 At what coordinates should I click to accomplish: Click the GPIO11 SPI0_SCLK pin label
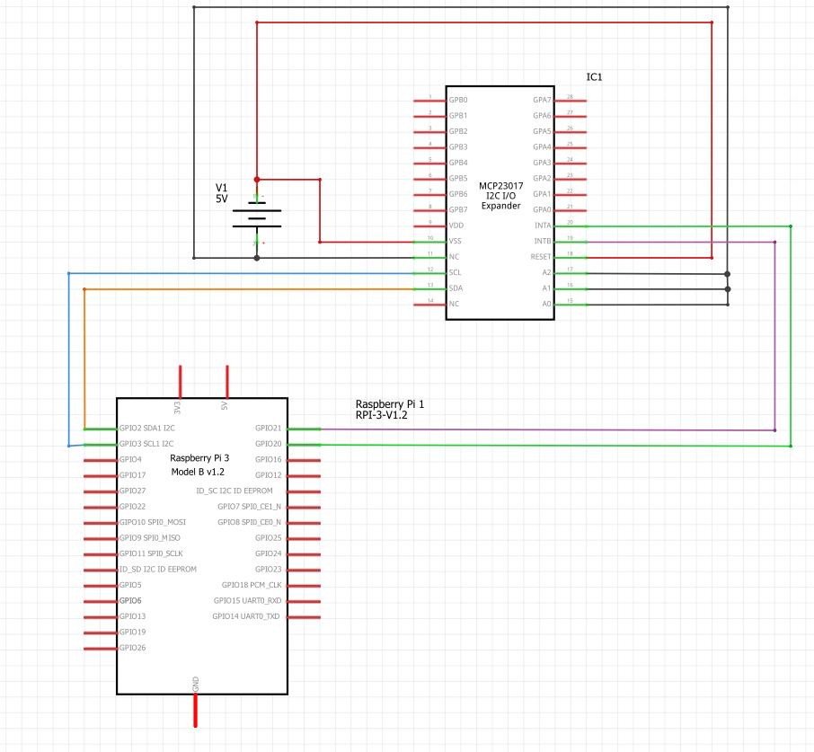tap(151, 553)
